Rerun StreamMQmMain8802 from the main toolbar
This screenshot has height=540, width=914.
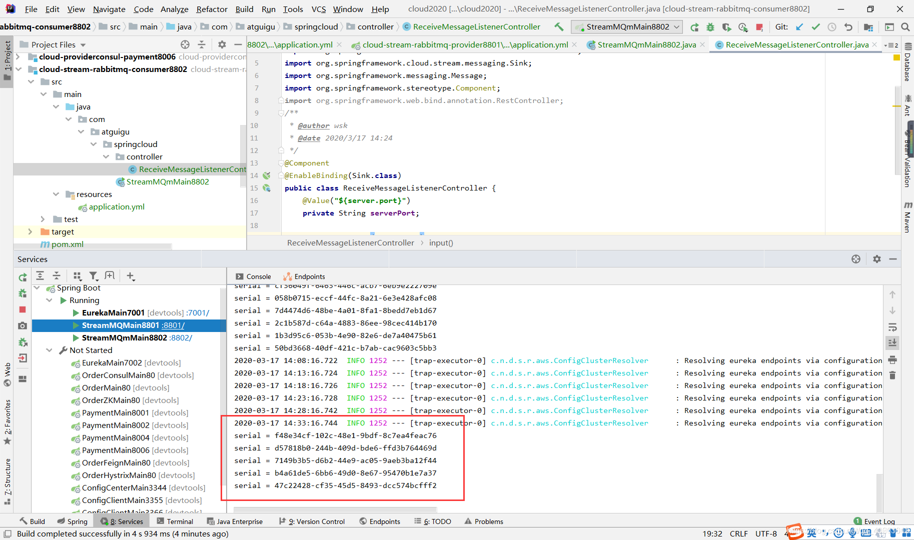[x=694, y=27]
